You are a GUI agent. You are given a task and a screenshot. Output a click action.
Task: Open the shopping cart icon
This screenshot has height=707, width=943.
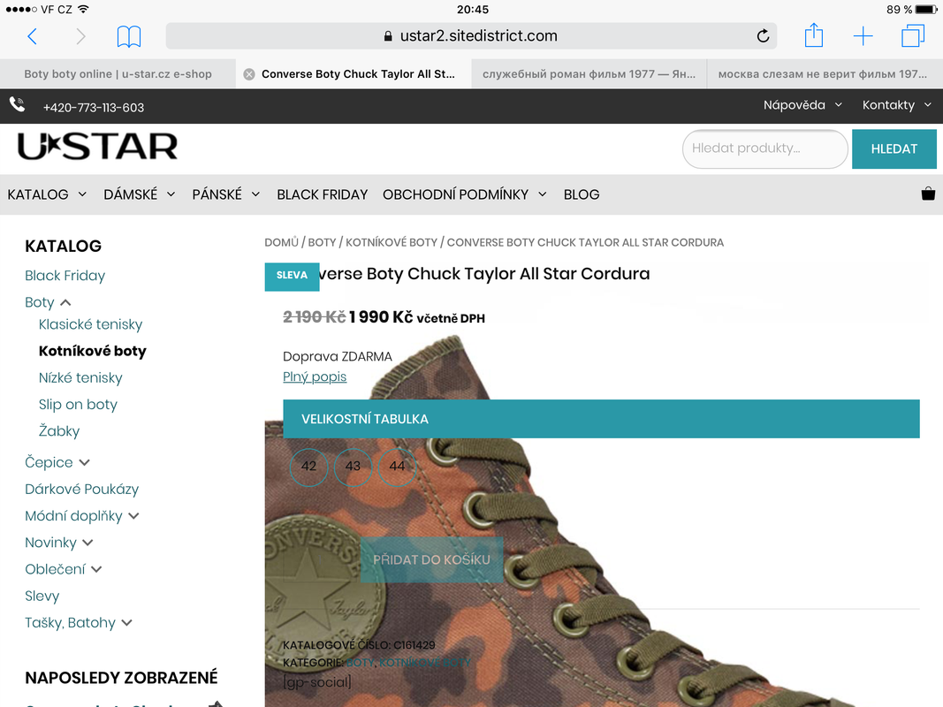[928, 194]
